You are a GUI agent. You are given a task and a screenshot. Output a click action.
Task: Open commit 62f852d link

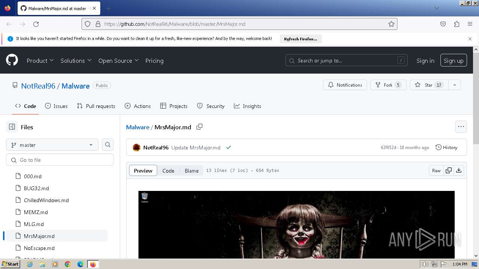388,148
